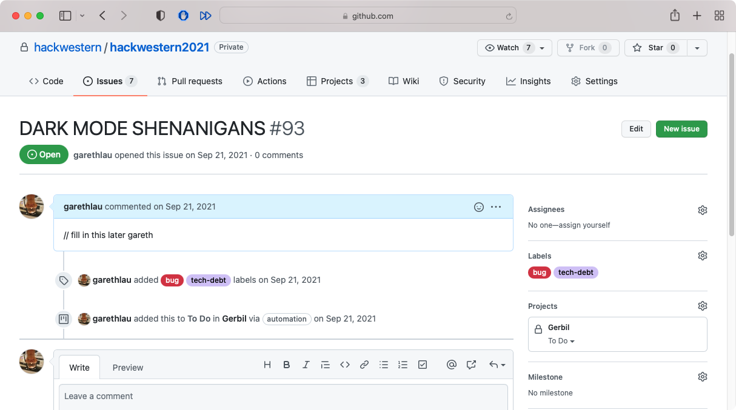Open the saved replies dropdown
Image resolution: width=736 pixels, height=410 pixels.
click(497, 365)
